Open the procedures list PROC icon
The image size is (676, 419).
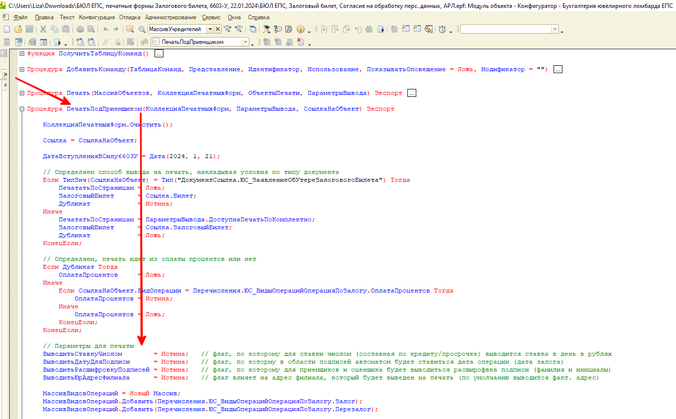pyautogui.click(x=144, y=42)
